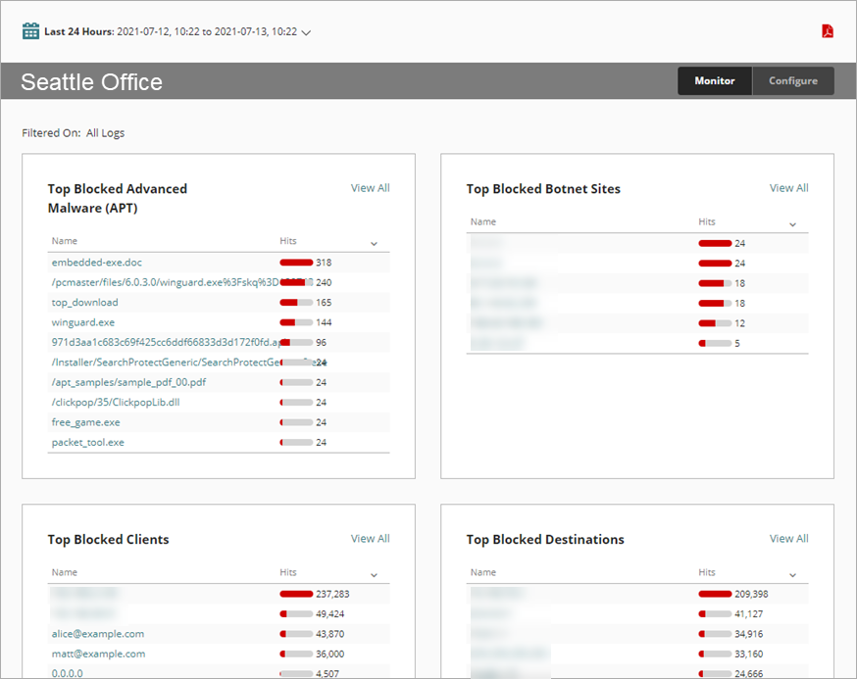Select the top_download malware entry

tap(84, 302)
